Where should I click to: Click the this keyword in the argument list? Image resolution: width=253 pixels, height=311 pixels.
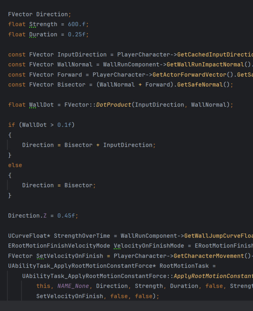pos(43,286)
